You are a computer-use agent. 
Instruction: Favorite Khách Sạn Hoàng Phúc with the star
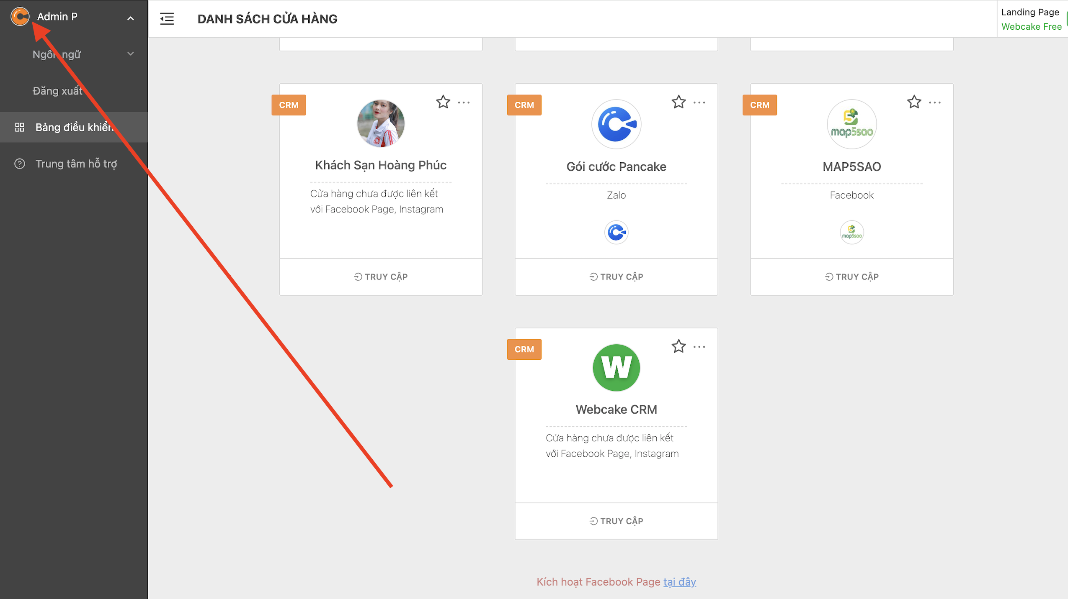[x=443, y=102]
